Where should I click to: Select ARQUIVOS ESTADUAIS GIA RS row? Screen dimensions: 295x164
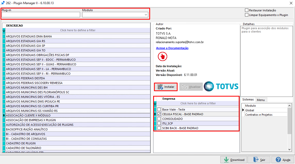click(x=78, y=41)
